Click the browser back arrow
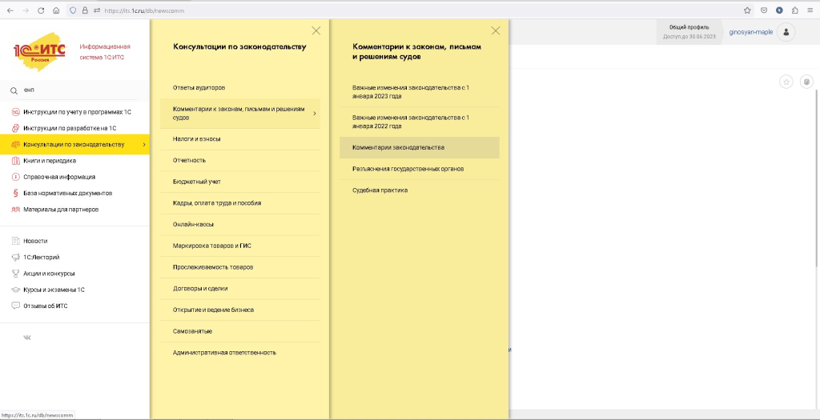820x420 pixels. point(10,10)
